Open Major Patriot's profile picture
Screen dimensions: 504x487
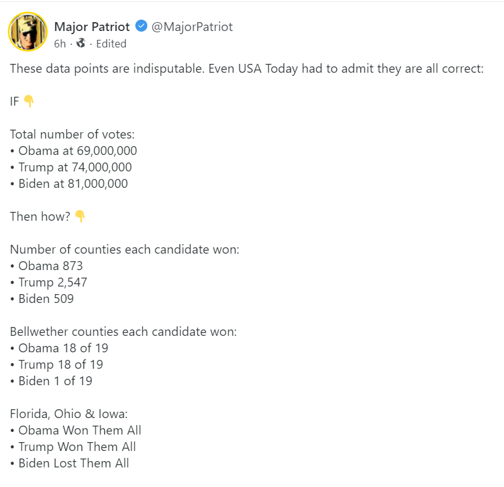point(28,32)
